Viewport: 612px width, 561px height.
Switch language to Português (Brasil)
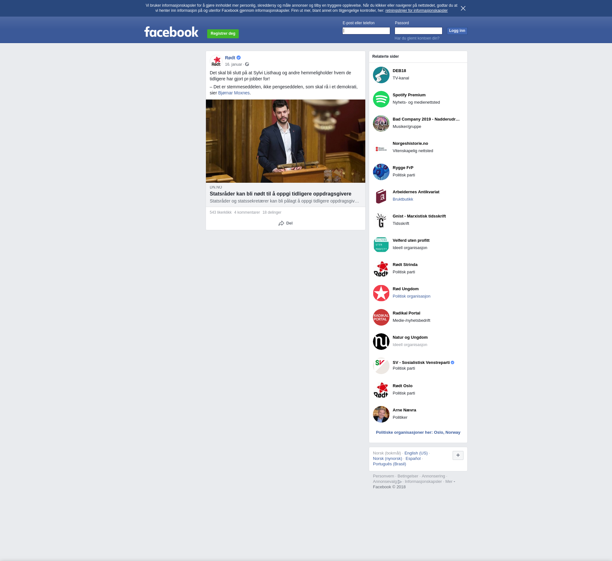click(x=390, y=464)
